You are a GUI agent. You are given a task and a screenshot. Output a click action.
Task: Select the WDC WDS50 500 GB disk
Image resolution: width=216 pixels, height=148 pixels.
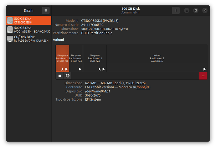(29, 29)
